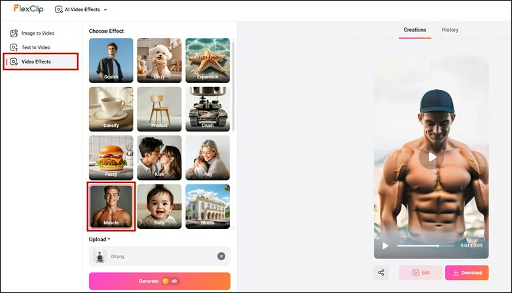Viewport: 512px width, 293px height.
Task: Click the effects list scrollbar
Action: pyautogui.click(x=234, y=86)
